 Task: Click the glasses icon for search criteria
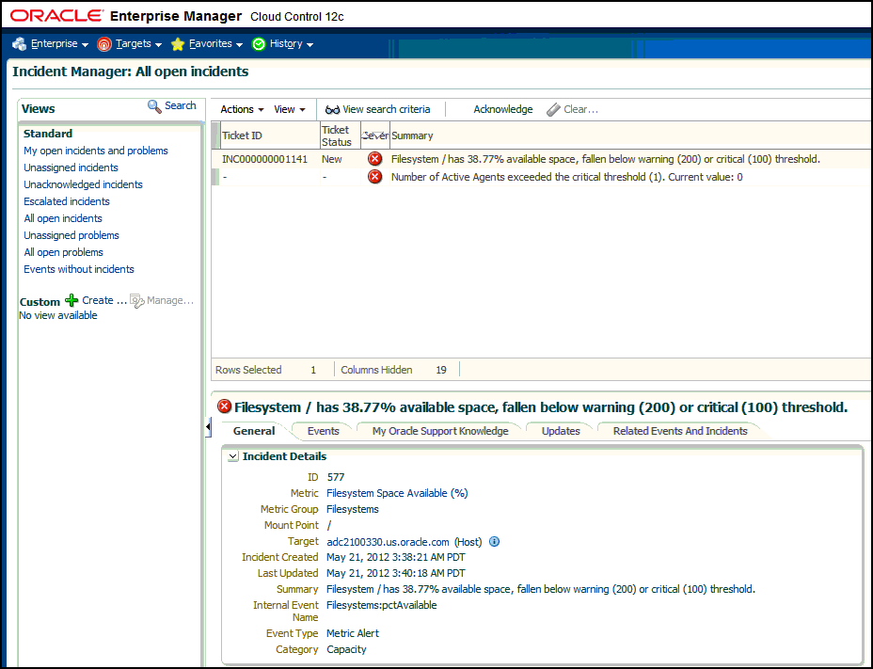pyautogui.click(x=332, y=110)
